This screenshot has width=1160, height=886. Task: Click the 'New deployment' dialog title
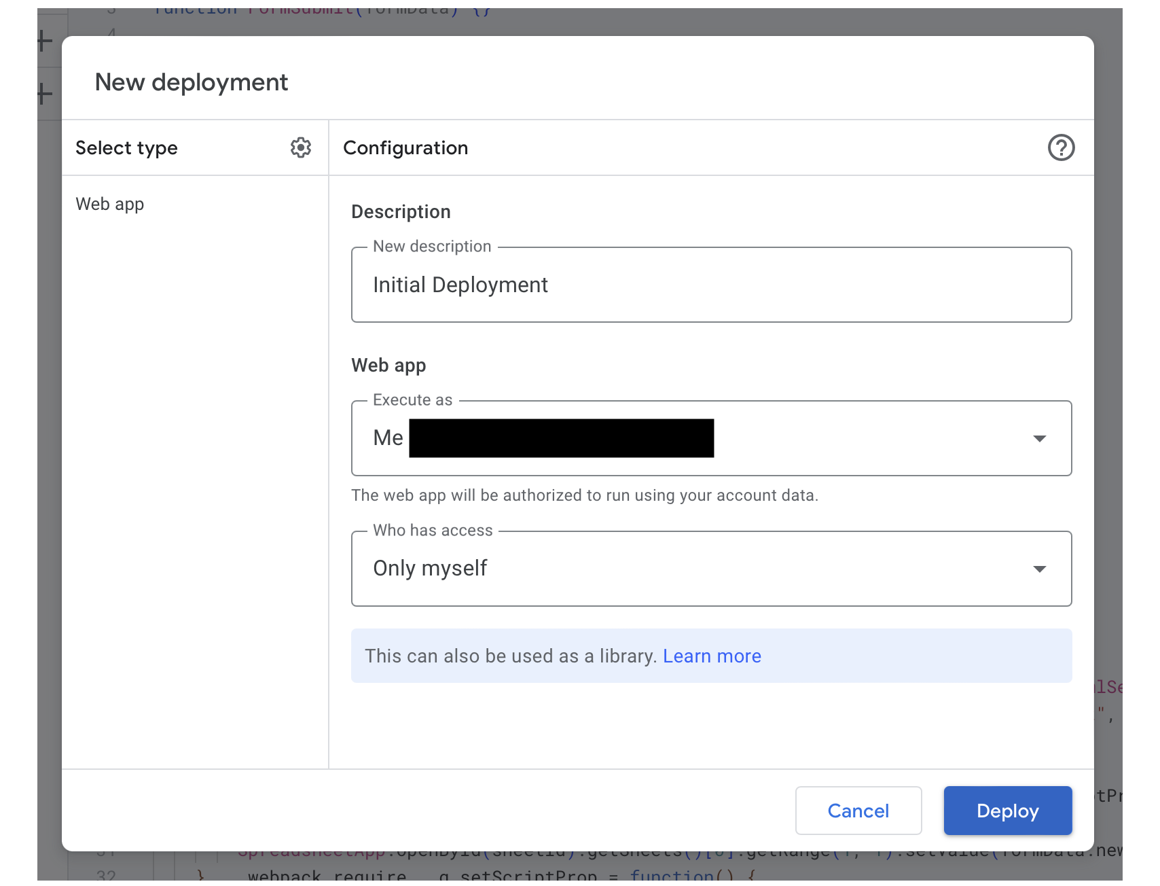pos(192,82)
